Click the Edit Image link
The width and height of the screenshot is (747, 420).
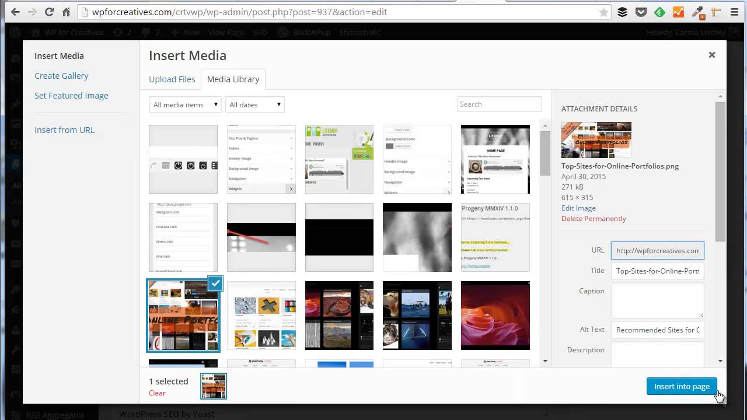click(578, 208)
